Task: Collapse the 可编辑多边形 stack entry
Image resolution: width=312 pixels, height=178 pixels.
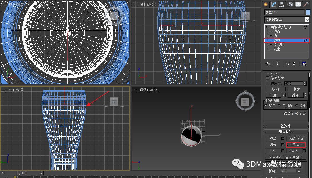Action: [x=268, y=27]
